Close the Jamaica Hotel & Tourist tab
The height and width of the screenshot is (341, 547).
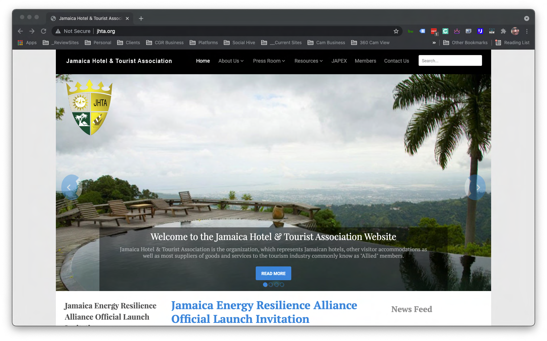(x=127, y=18)
